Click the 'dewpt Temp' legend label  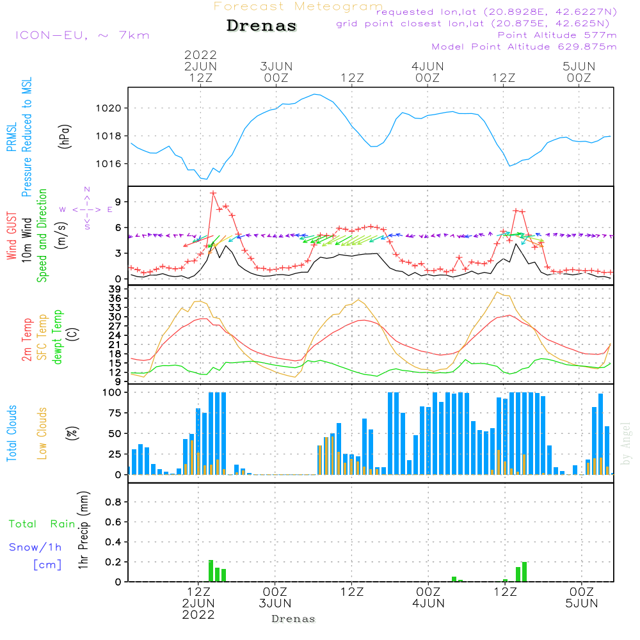57,337
